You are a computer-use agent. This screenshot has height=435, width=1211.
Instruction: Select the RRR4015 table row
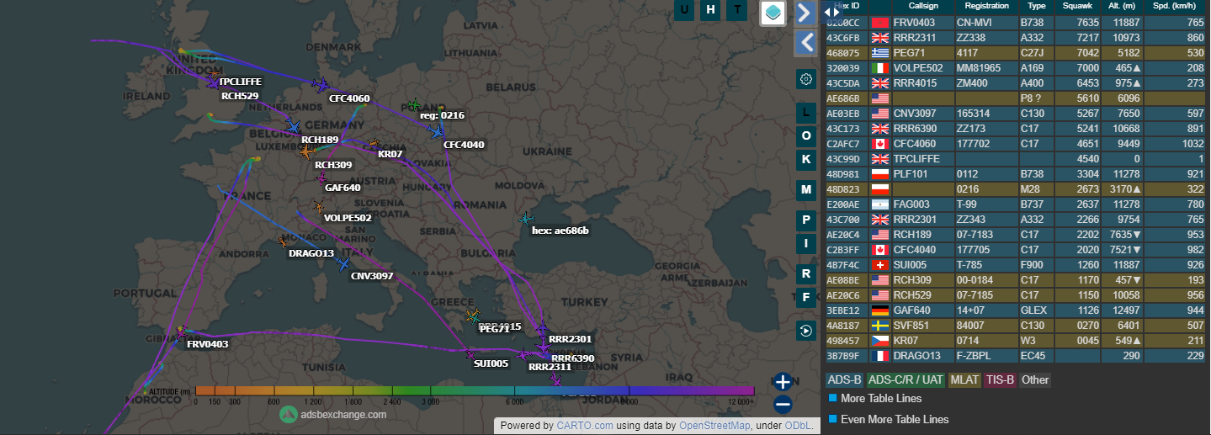[x=1016, y=83]
